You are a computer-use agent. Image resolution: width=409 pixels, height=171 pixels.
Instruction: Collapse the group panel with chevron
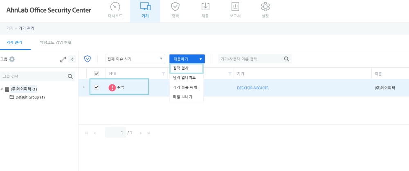click(x=72, y=59)
